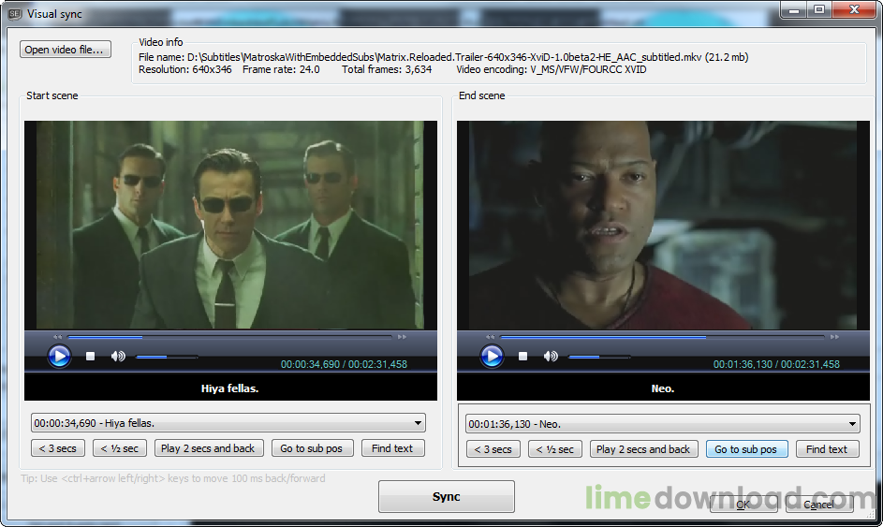The height and width of the screenshot is (527, 883).
Task: Play 2 secs and back in Start scene
Action: click(x=208, y=448)
